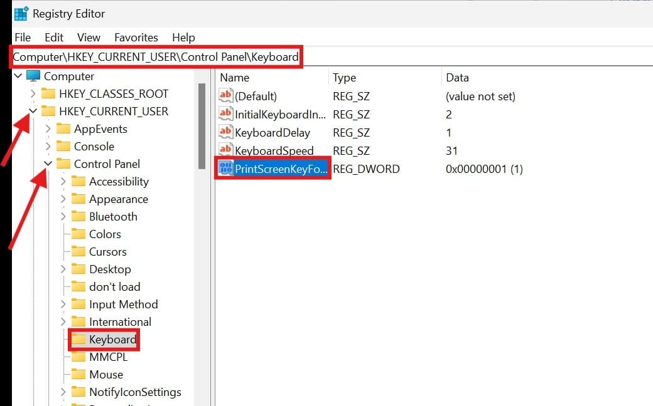Select the (Default) string value icon
Image resolution: width=653 pixels, height=406 pixels.
coord(225,96)
